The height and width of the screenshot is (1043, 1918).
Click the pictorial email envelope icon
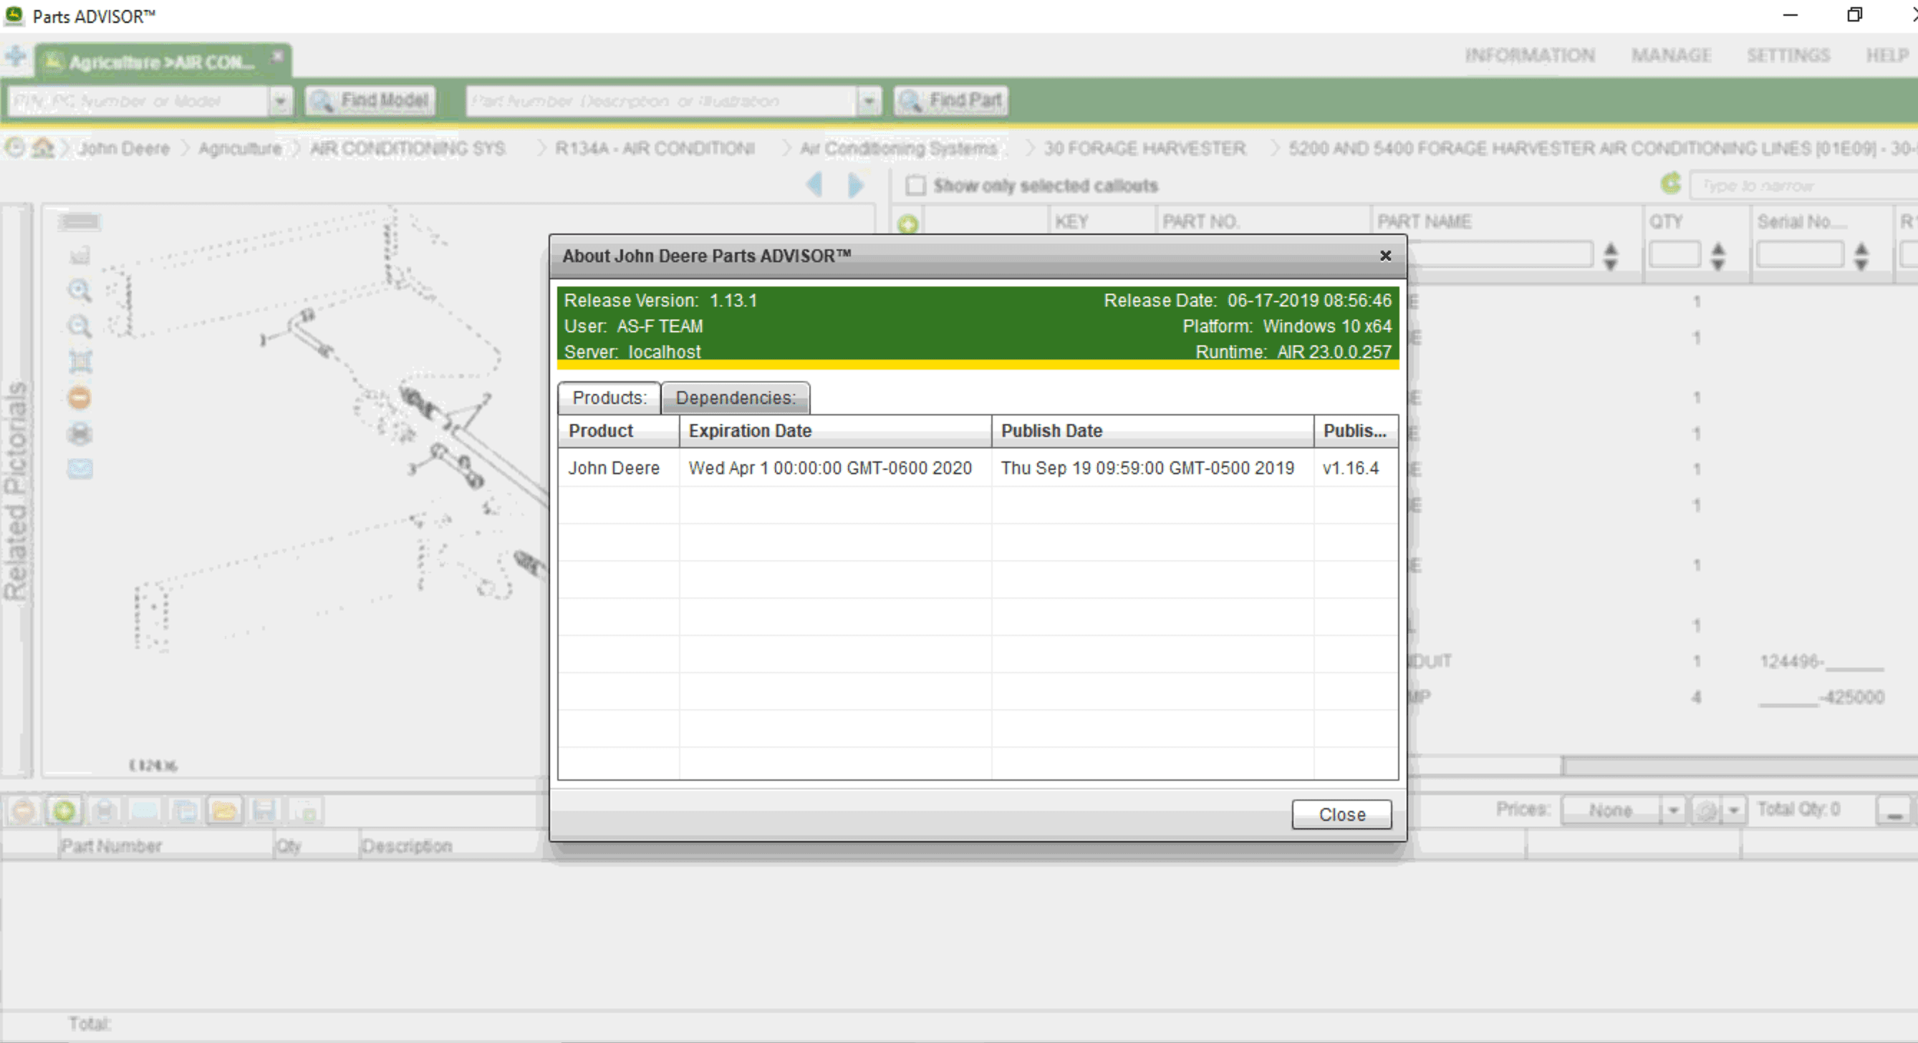coord(79,468)
